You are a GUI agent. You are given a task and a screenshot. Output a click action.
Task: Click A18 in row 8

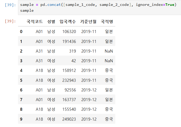[x=39, y=109]
